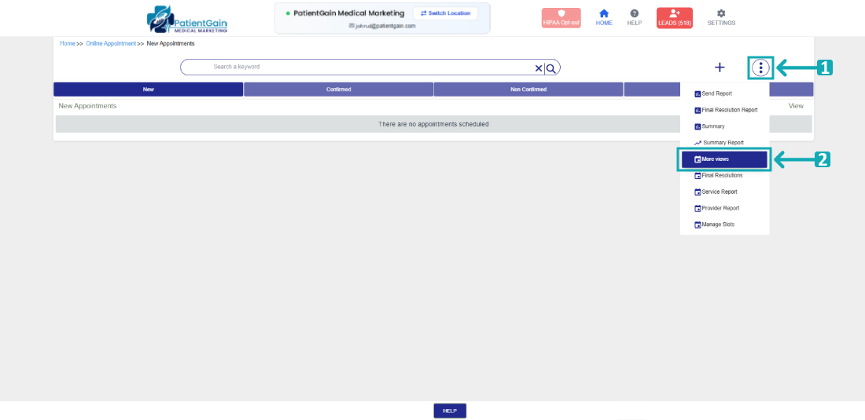Click the HELP button at the page bottom

[x=450, y=411]
